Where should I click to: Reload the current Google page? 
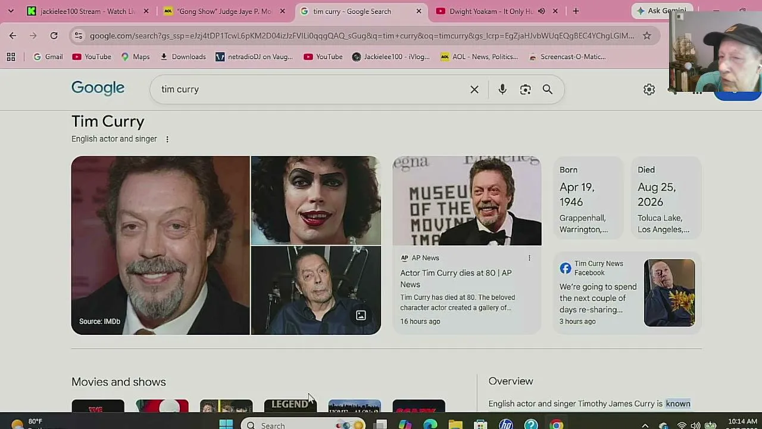[54, 36]
